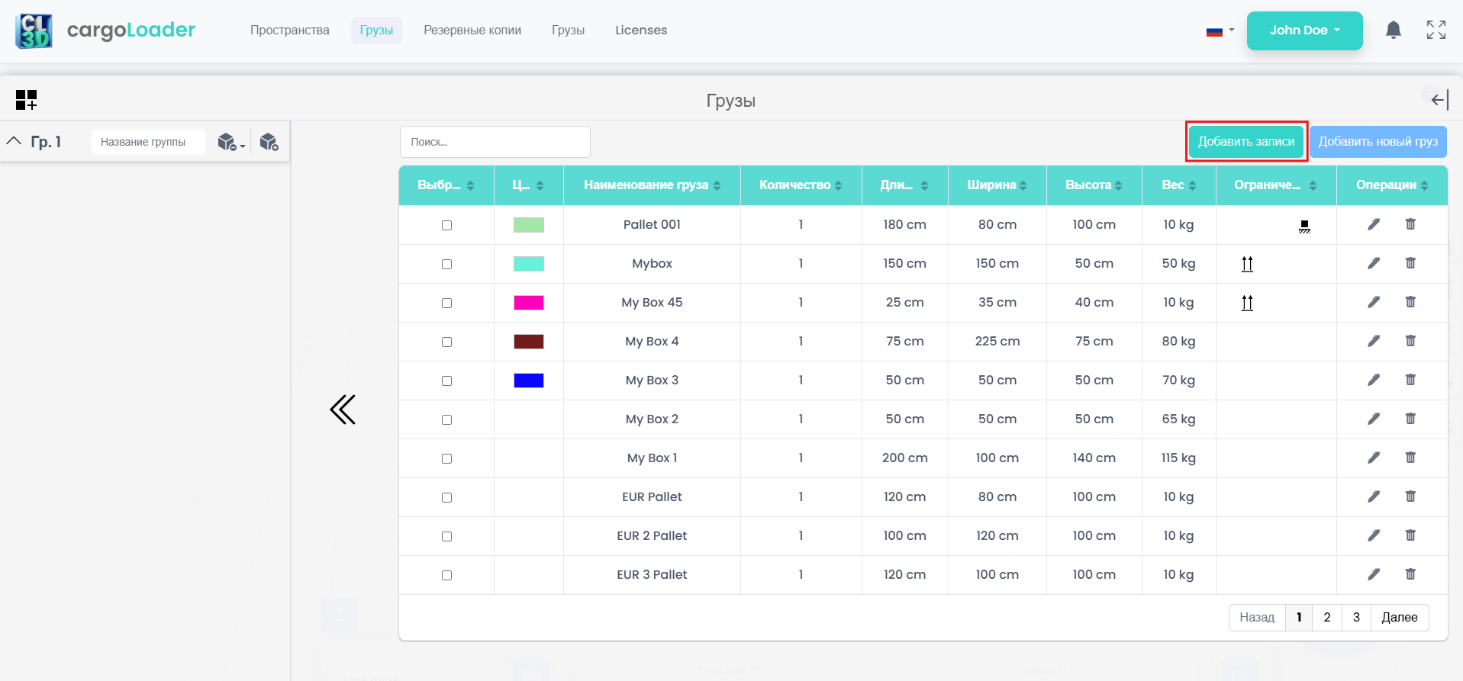1463x681 pixels.
Task: Select the Pallet 001 checkbox
Action: click(446, 225)
